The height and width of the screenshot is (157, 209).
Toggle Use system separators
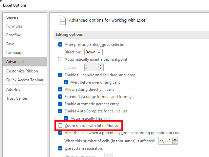coord(60,148)
